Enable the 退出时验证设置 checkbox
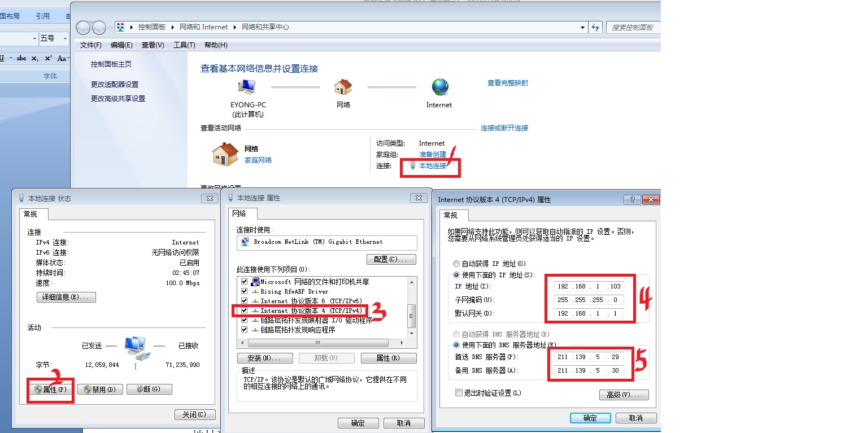This screenshot has width=845, height=433. click(x=458, y=392)
